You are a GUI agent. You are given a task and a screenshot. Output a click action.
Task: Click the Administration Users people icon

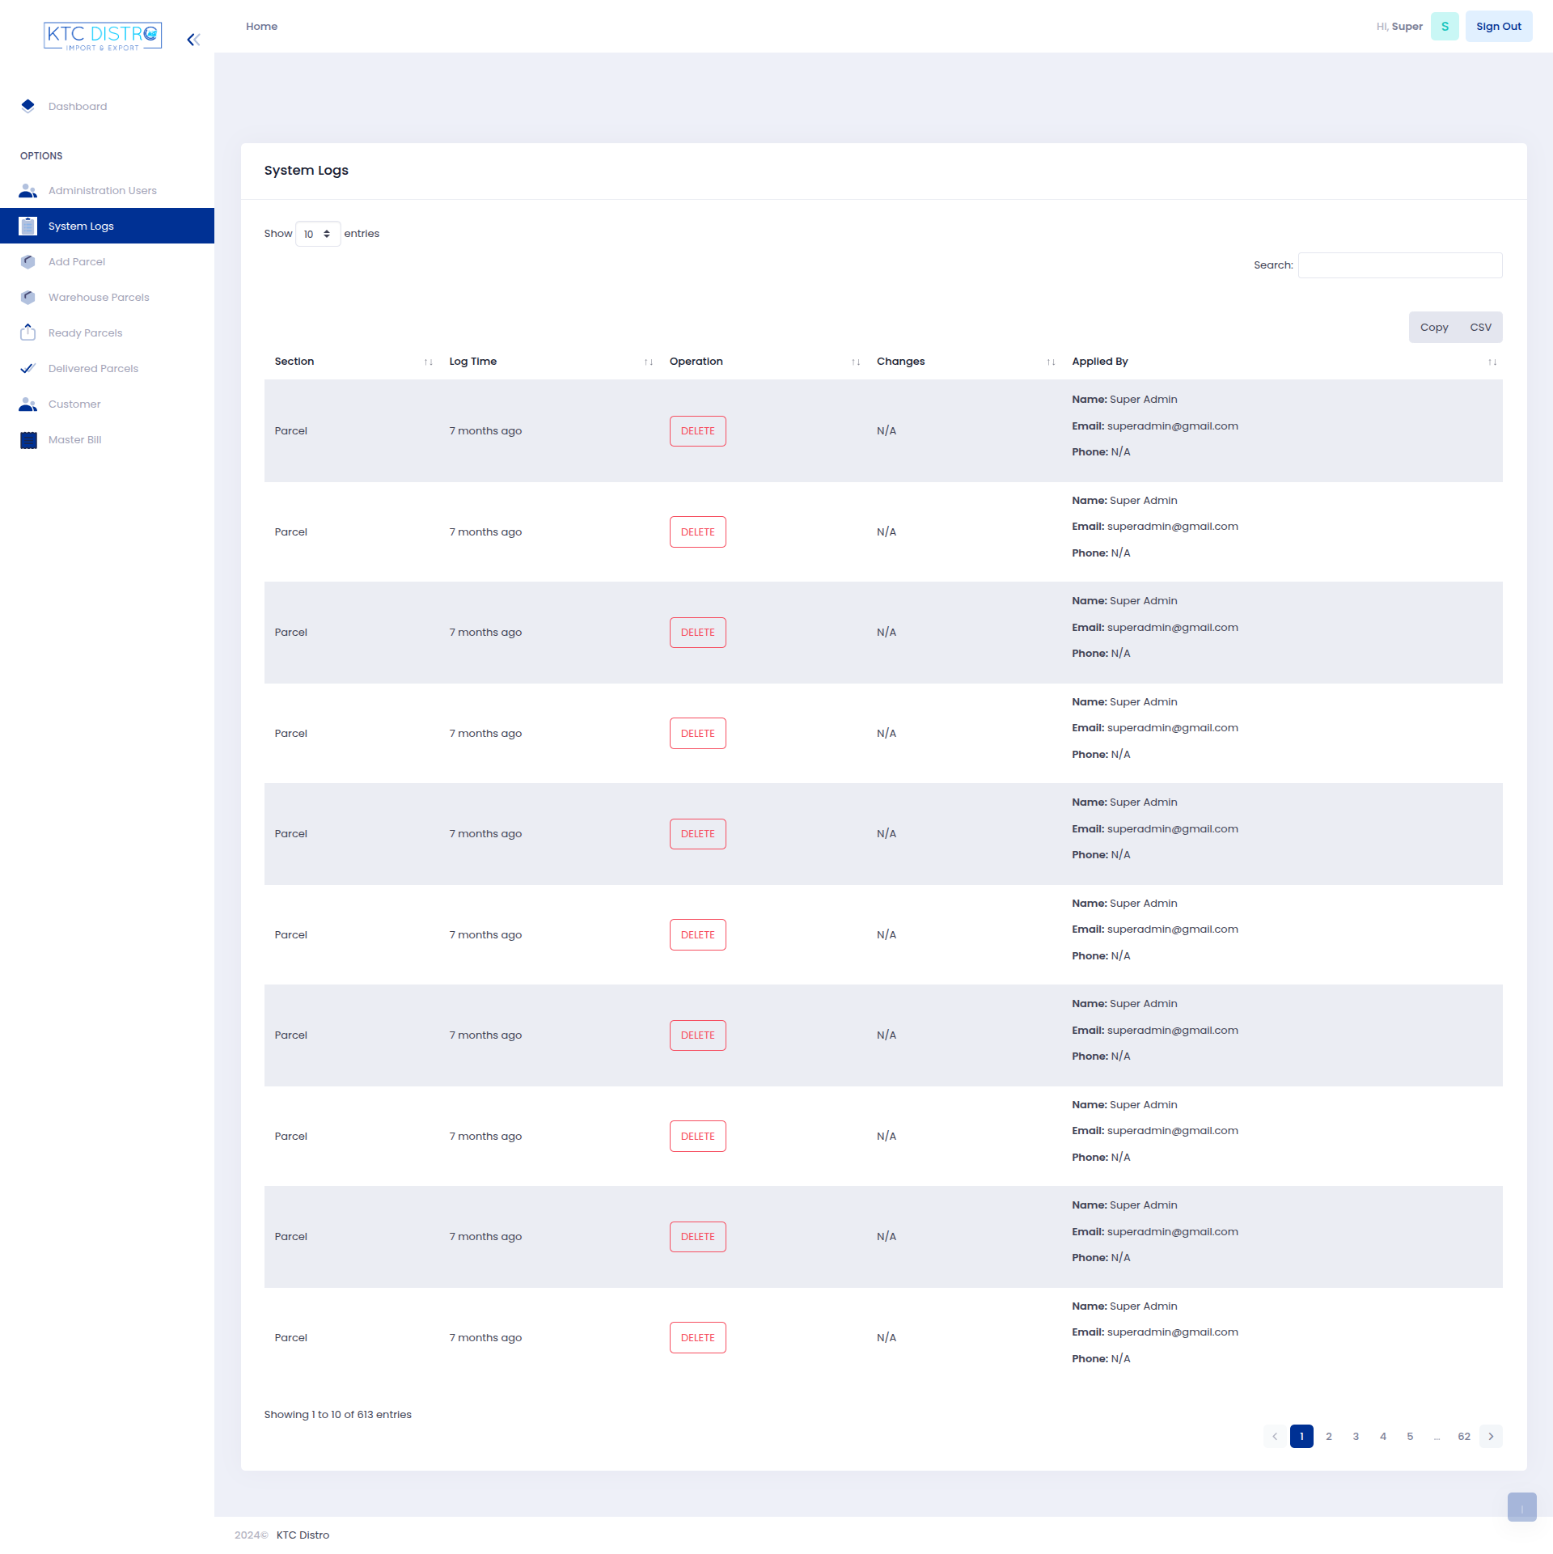pyautogui.click(x=28, y=190)
